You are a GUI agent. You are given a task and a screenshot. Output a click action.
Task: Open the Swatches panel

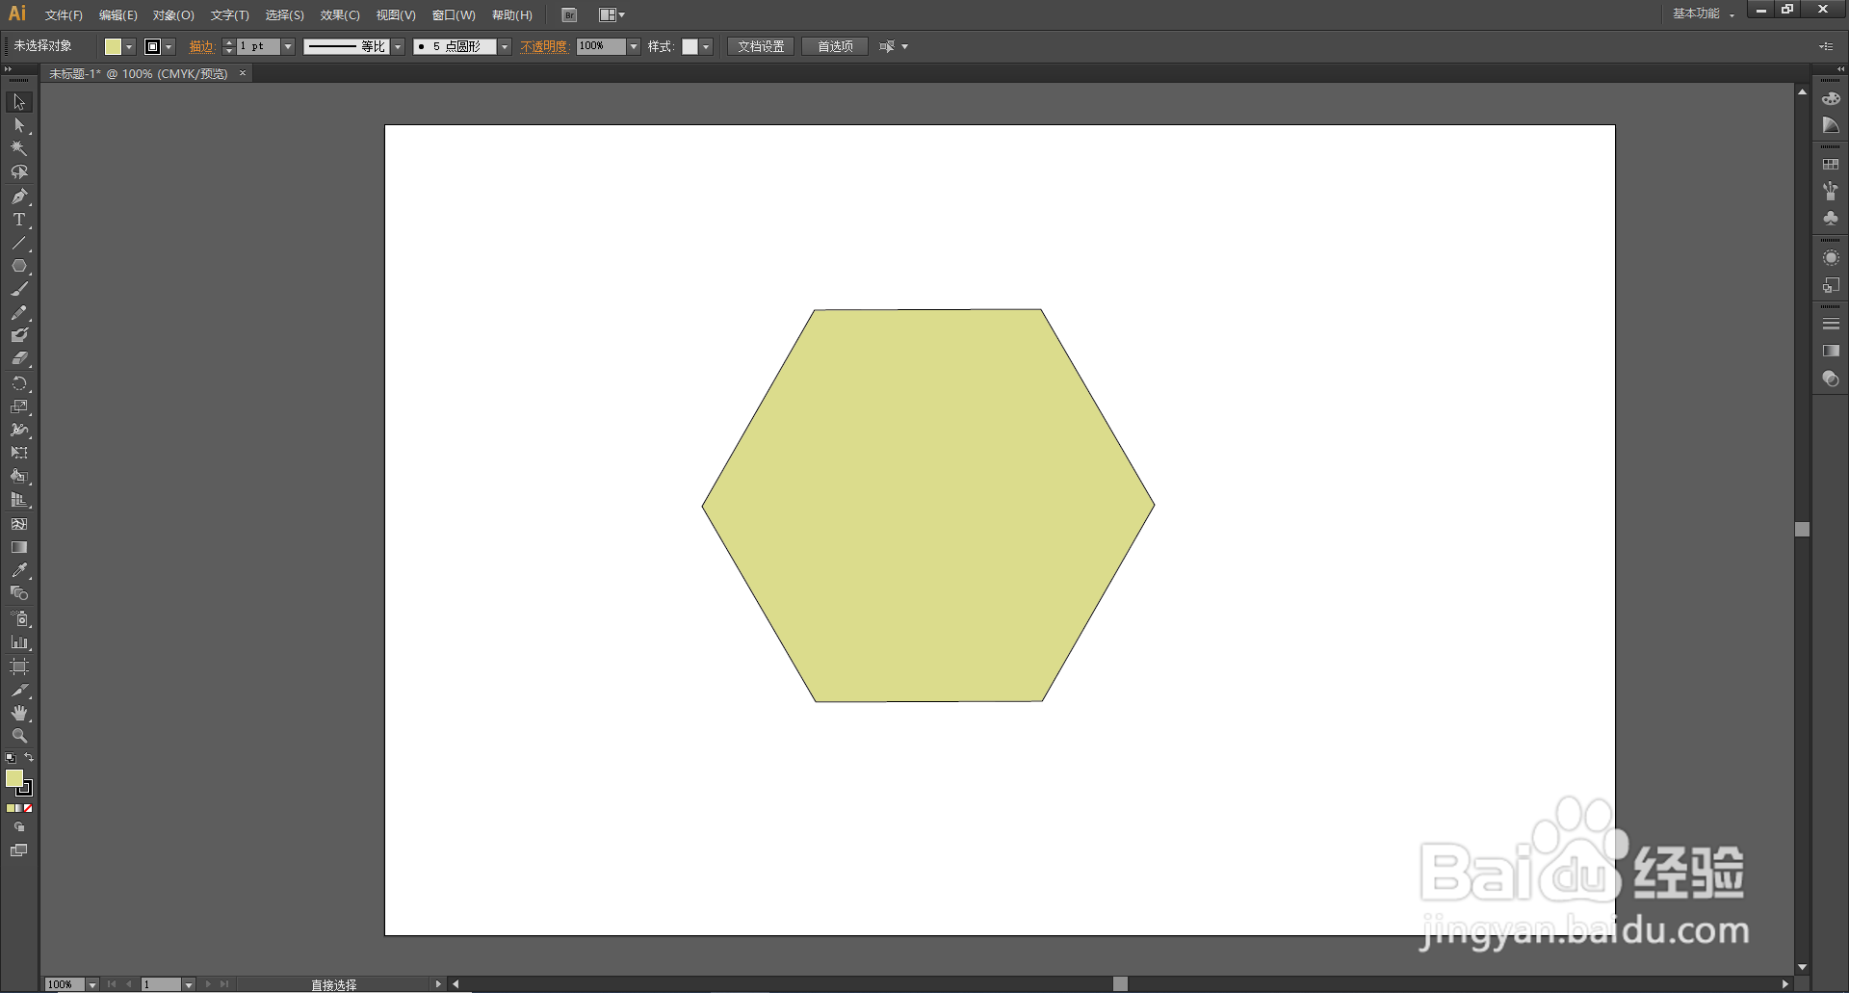pyautogui.click(x=1831, y=165)
